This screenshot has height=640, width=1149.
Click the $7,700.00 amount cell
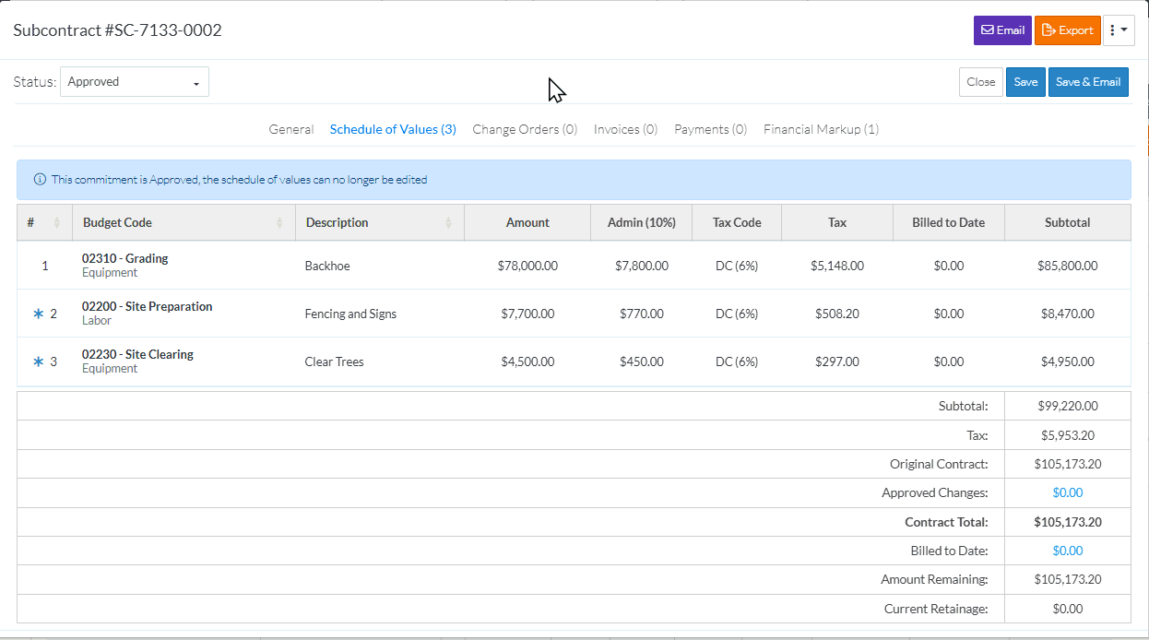click(527, 314)
